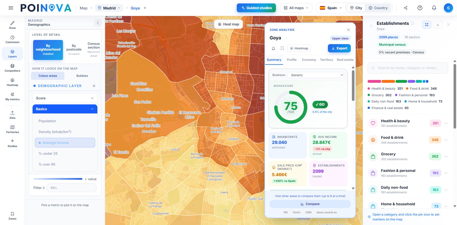The width and height of the screenshot is (457, 225).
Task: Export the Goya zone analysis
Action: point(339,48)
